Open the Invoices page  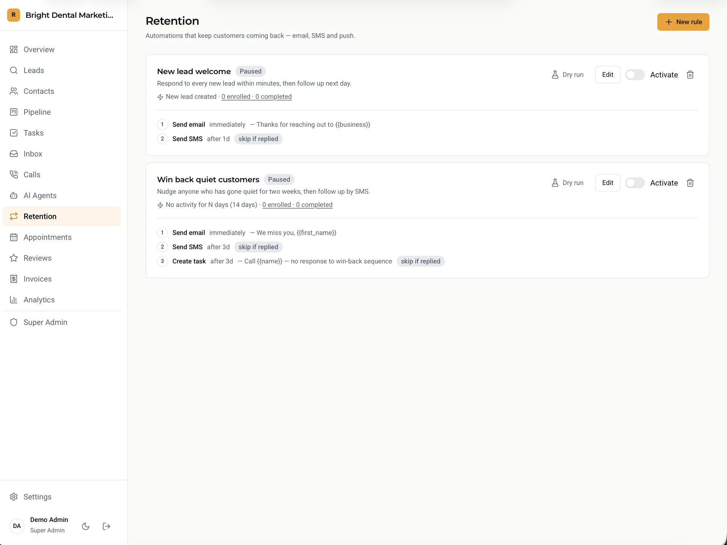[x=62, y=279]
